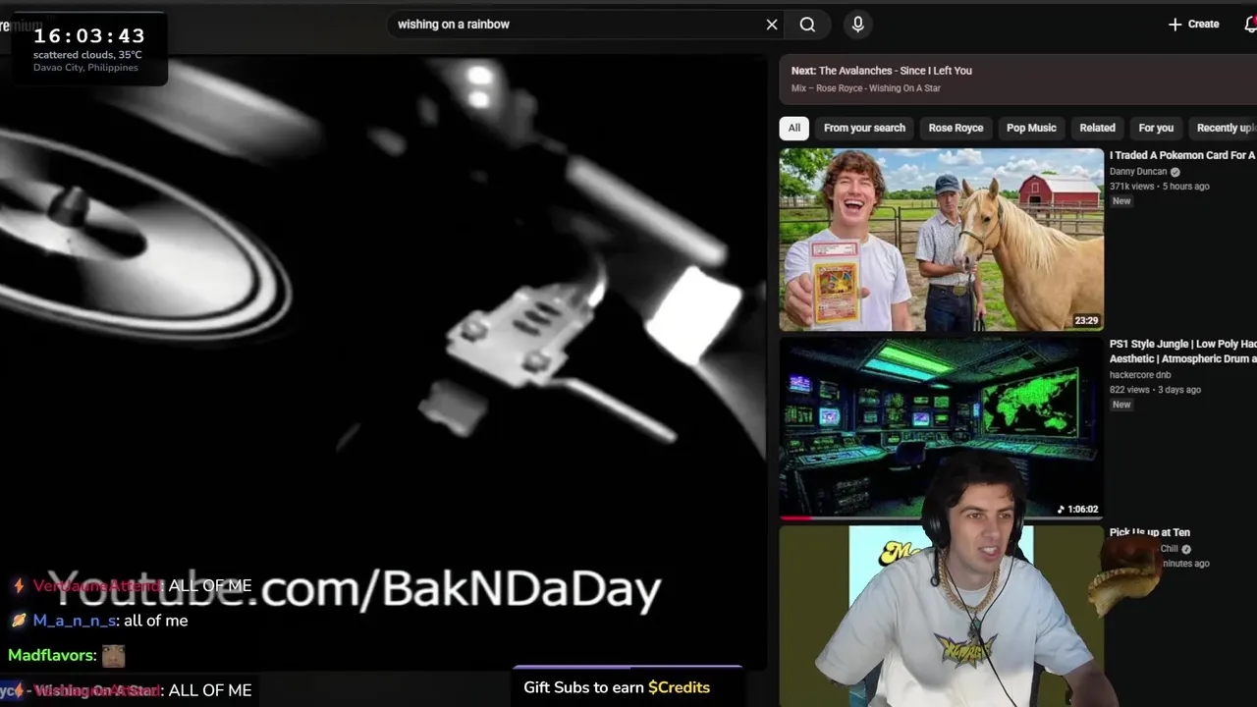Select the Rose Royce chip

pos(956,128)
